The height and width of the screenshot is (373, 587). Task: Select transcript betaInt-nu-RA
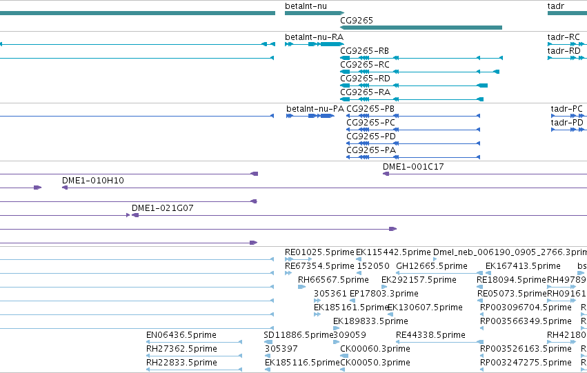click(315, 44)
